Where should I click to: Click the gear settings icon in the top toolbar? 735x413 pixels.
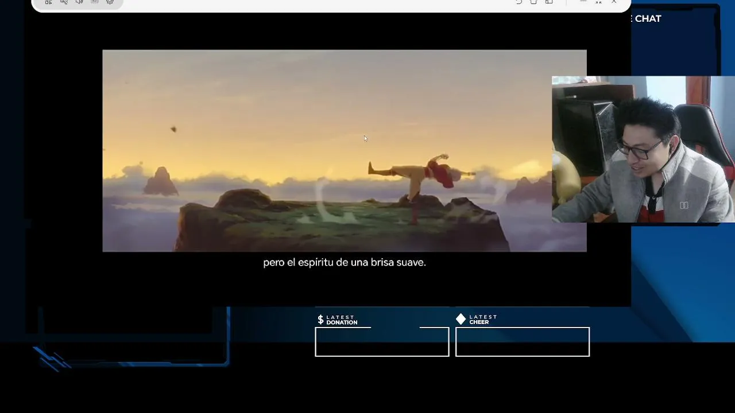110,2
